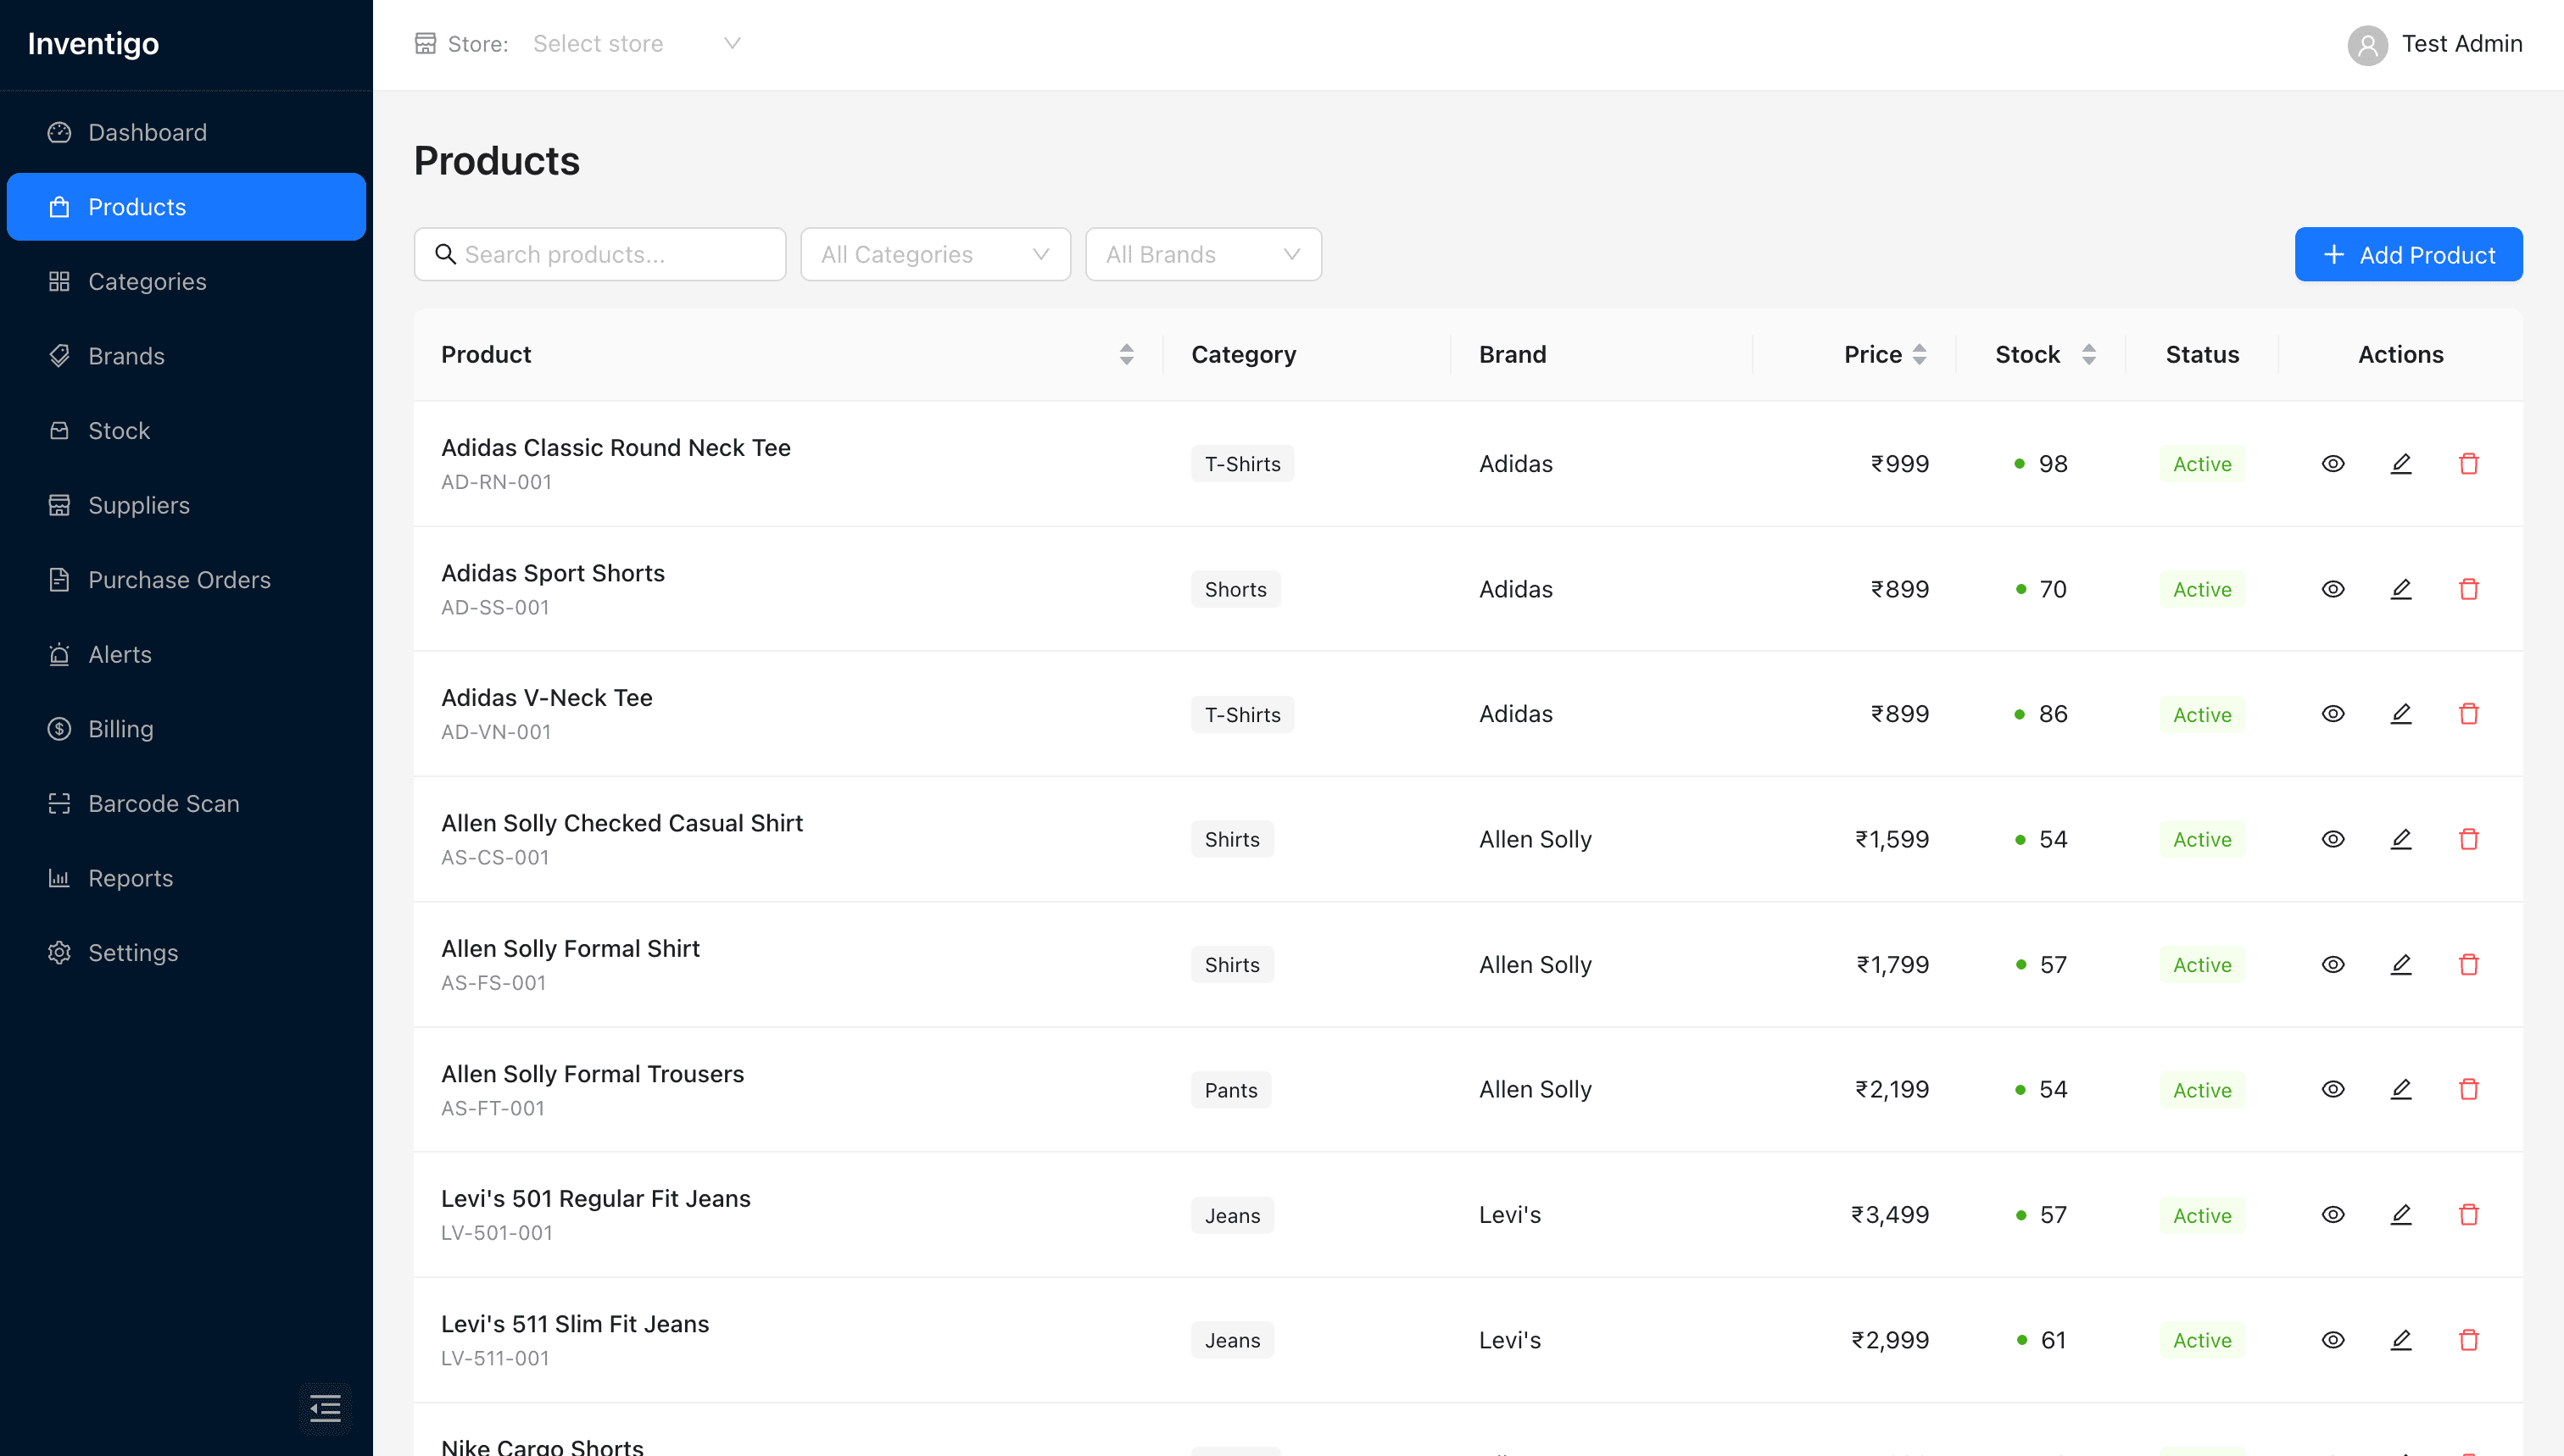Image resolution: width=2564 pixels, height=1456 pixels.
Task: View Alerts in the sidebar
Action: [x=117, y=654]
